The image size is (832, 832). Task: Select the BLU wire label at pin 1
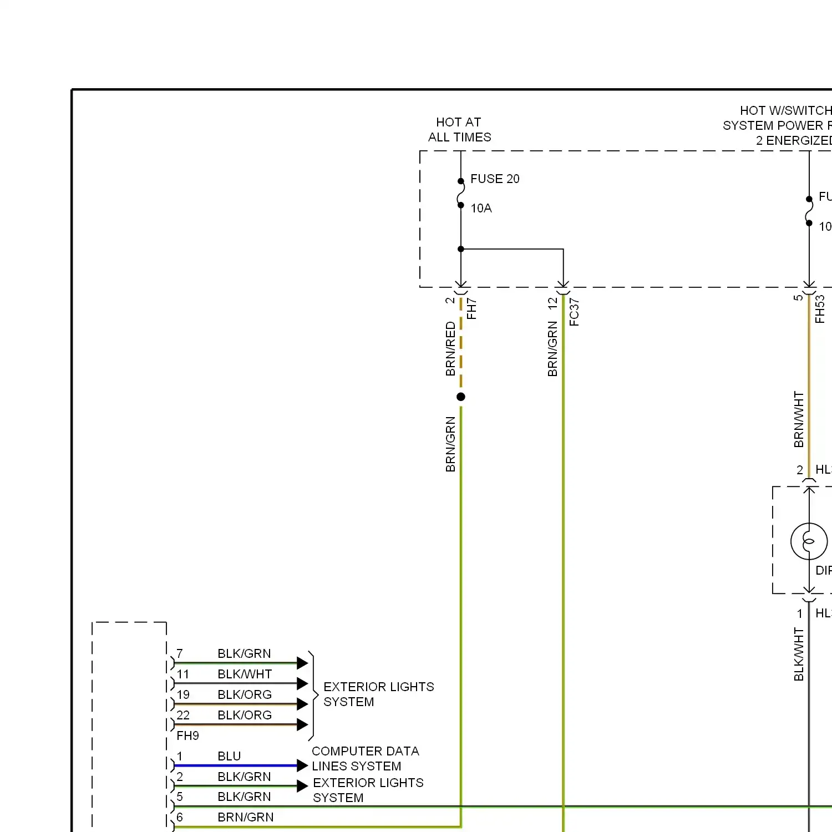(229, 756)
